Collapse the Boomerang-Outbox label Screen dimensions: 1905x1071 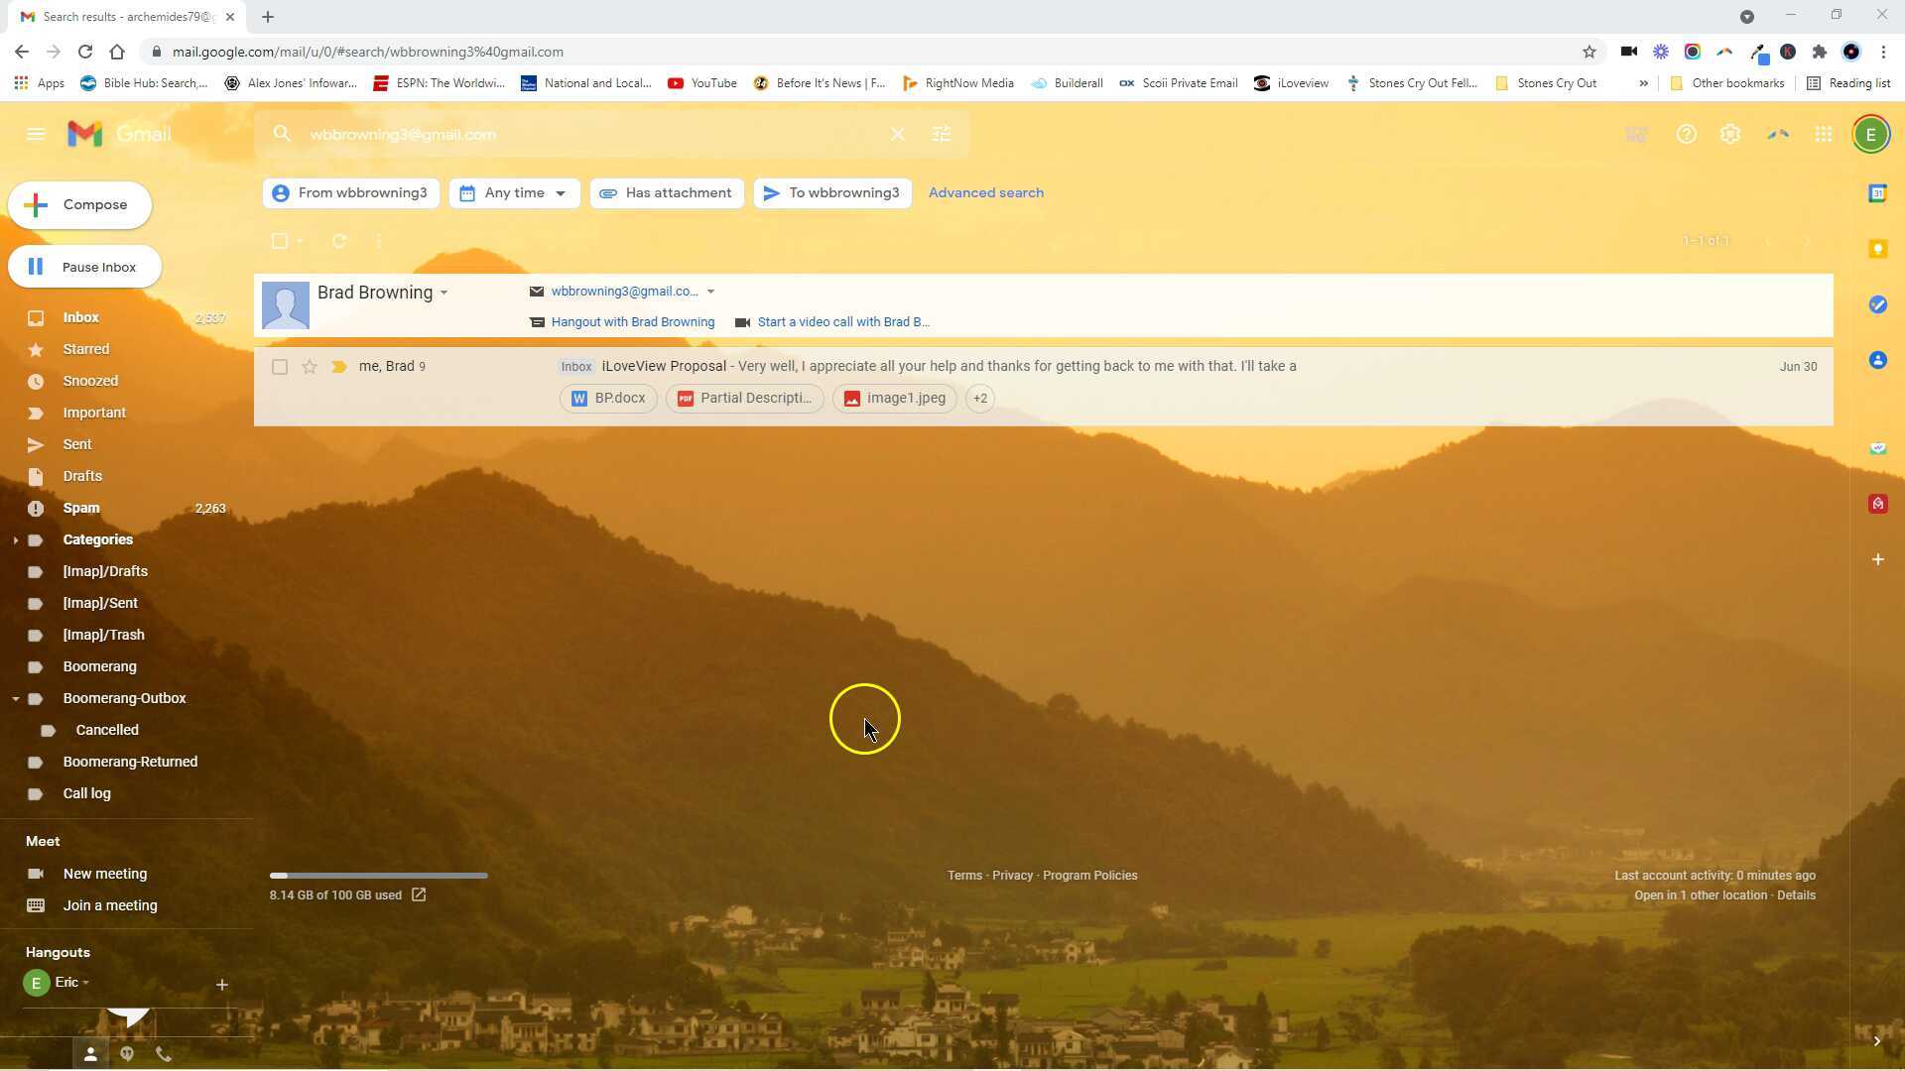(x=16, y=699)
